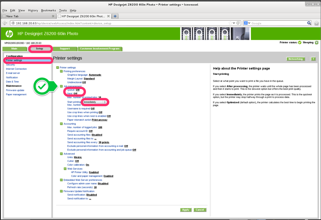Click the URL address bar
The image size is (321, 220).
(120, 23)
